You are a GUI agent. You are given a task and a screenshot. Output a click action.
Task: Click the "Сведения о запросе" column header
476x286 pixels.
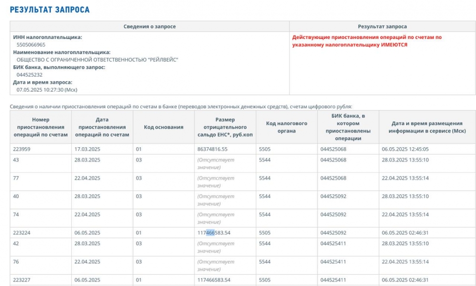click(x=149, y=27)
